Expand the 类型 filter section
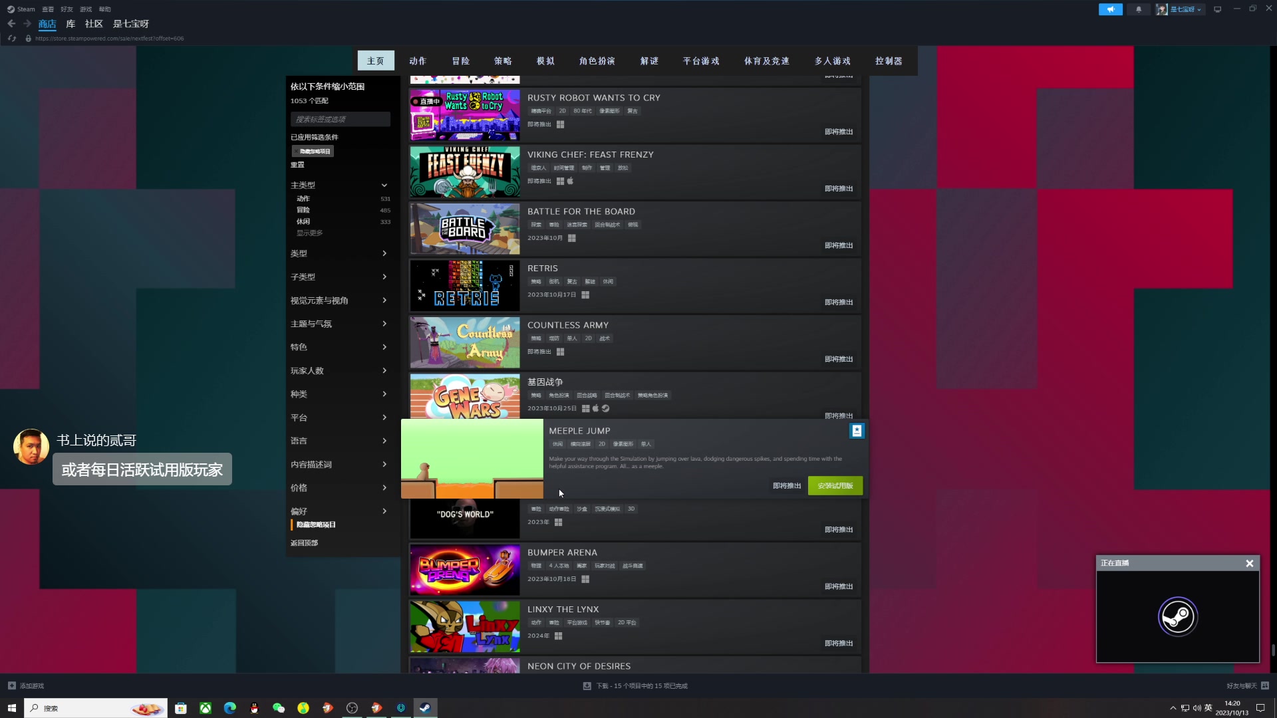 [339, 253]
